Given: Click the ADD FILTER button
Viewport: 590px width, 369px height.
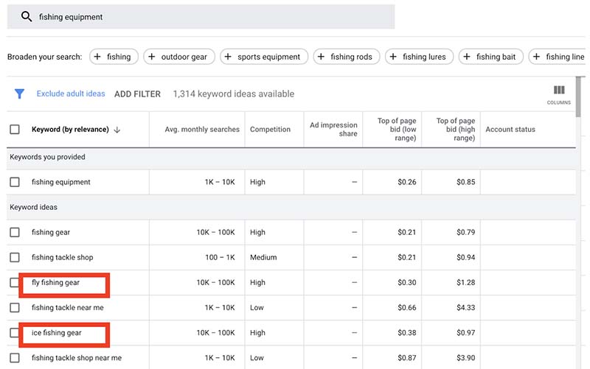Looking at the screenshot, I should [137, 94].
